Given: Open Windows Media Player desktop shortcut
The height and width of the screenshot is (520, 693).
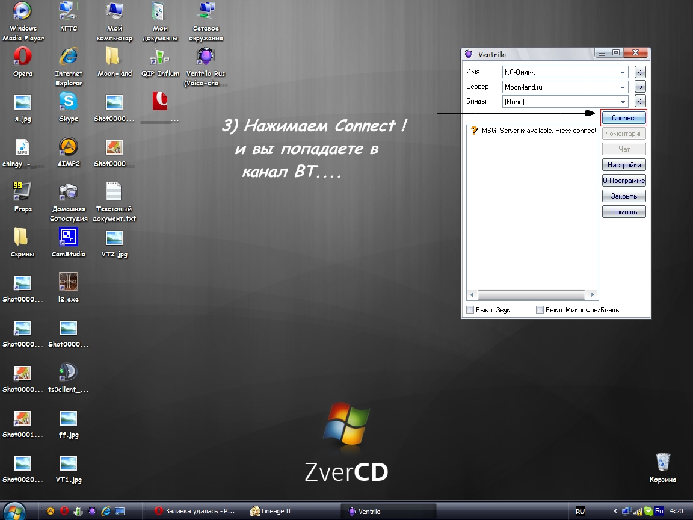Looking at the screenshot, I should pyautogui.click(x=22, y=21).
